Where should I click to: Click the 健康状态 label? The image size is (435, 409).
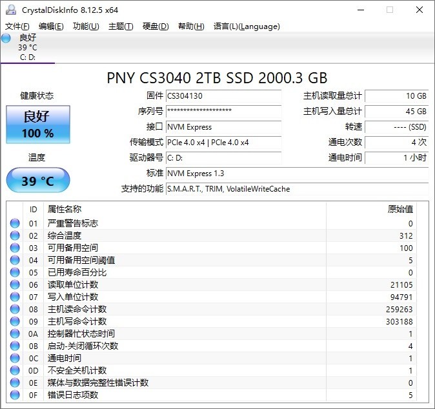click(37, 96)
